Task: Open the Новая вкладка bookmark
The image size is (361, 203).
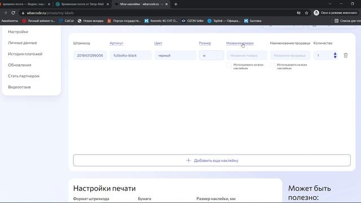Action: point(90,21)
